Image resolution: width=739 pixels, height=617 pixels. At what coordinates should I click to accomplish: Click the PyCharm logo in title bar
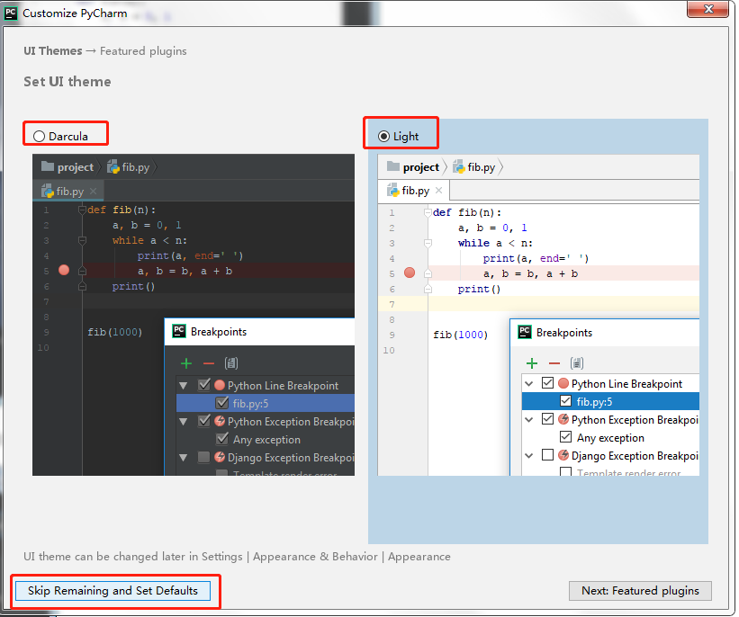pyautogui.click(x=11, y=13)
